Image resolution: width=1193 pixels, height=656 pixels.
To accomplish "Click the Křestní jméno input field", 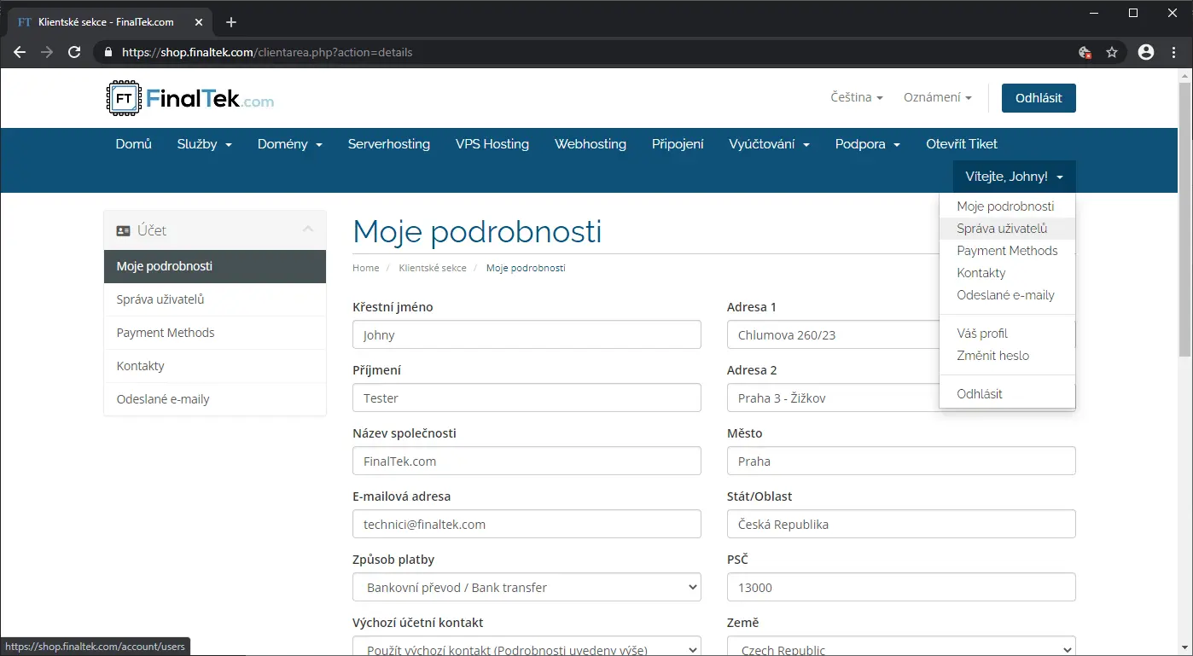I will pyautogui.click(x=527, y=335).
